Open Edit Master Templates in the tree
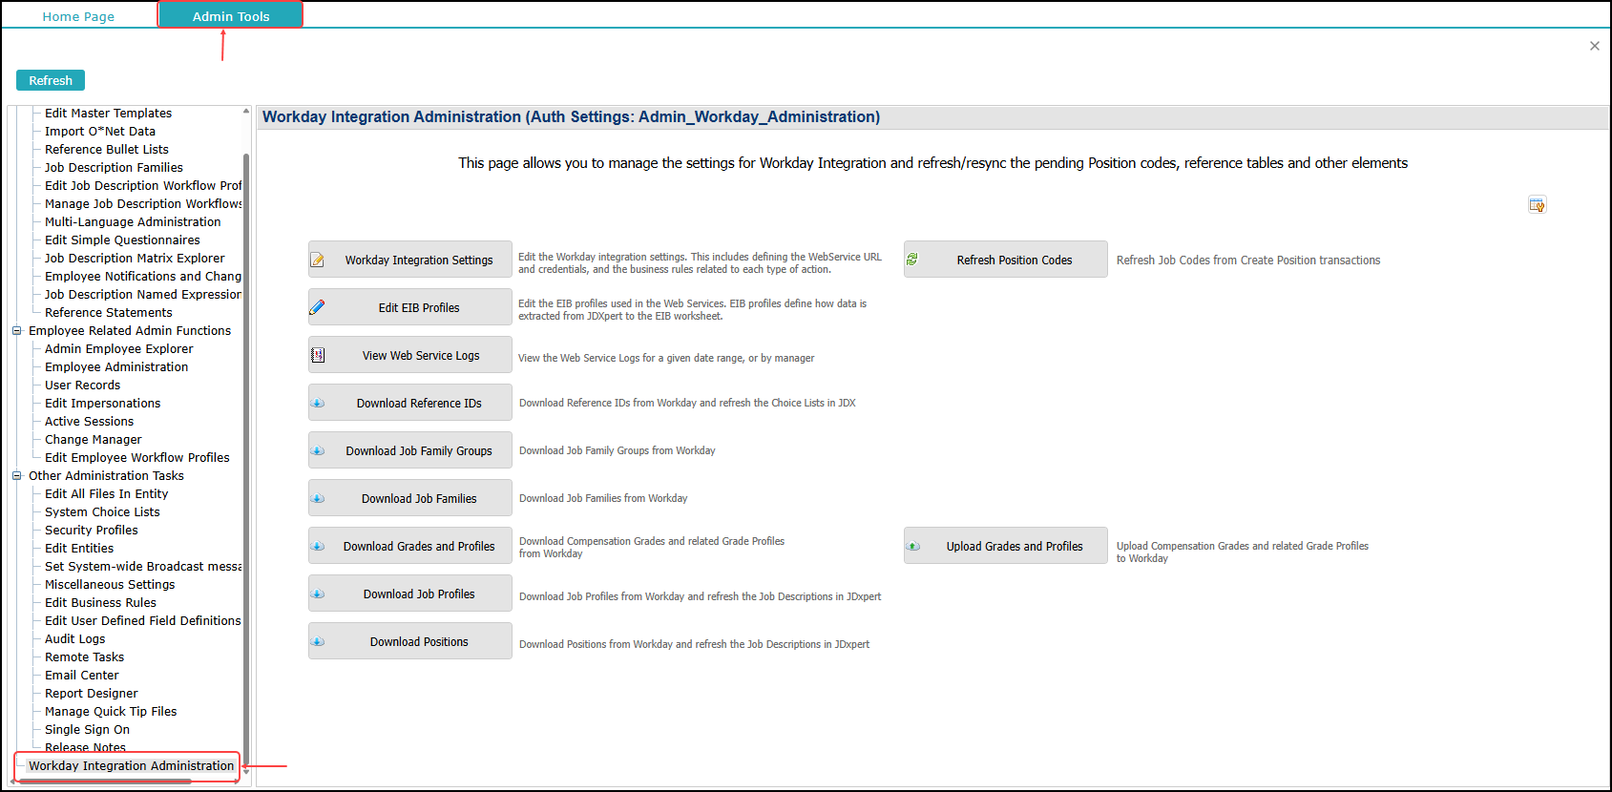The width and height of the screenshot is (1612, 792). [108, 114]
